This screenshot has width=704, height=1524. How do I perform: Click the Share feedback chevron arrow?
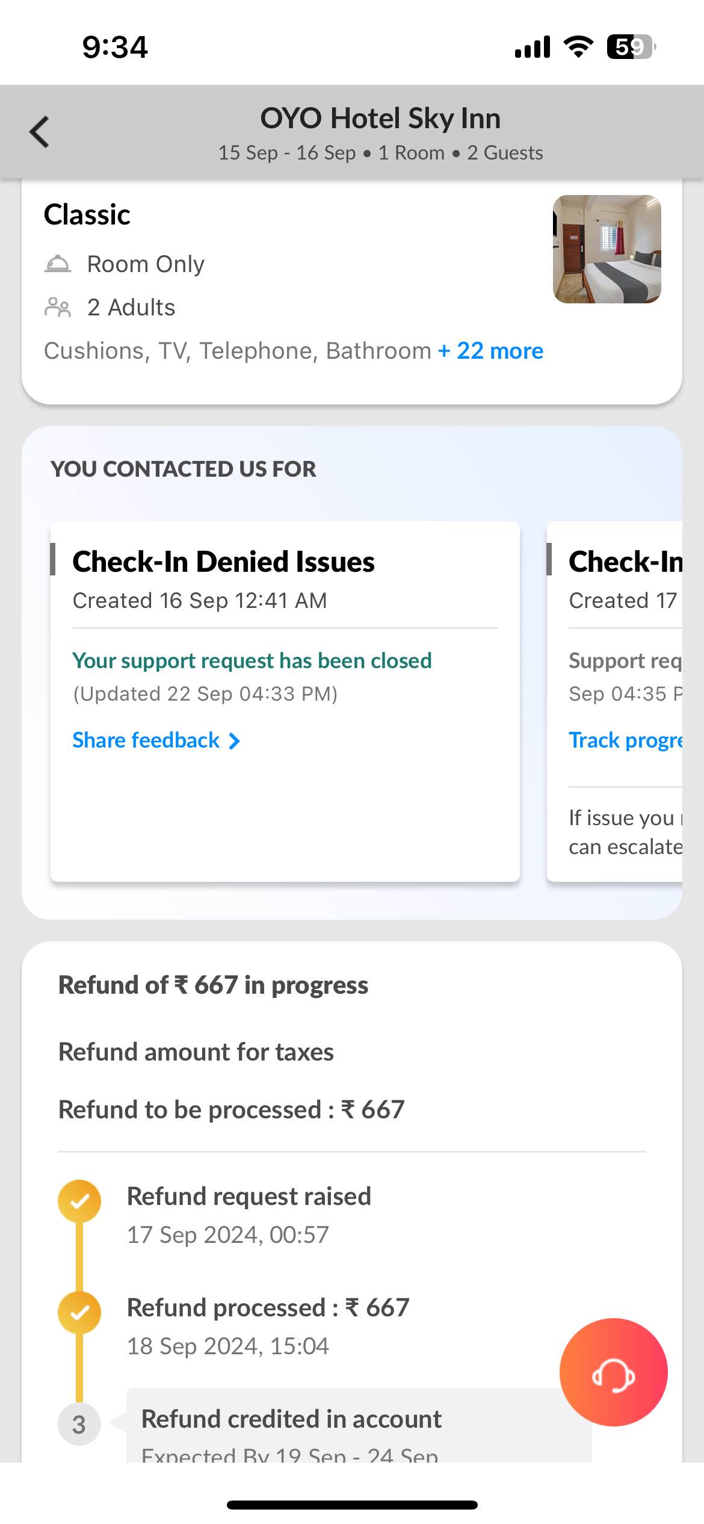pos(234,741)
